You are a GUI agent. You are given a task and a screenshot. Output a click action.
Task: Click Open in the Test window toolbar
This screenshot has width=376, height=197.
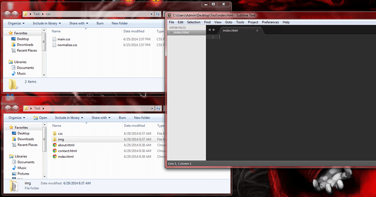40,118
